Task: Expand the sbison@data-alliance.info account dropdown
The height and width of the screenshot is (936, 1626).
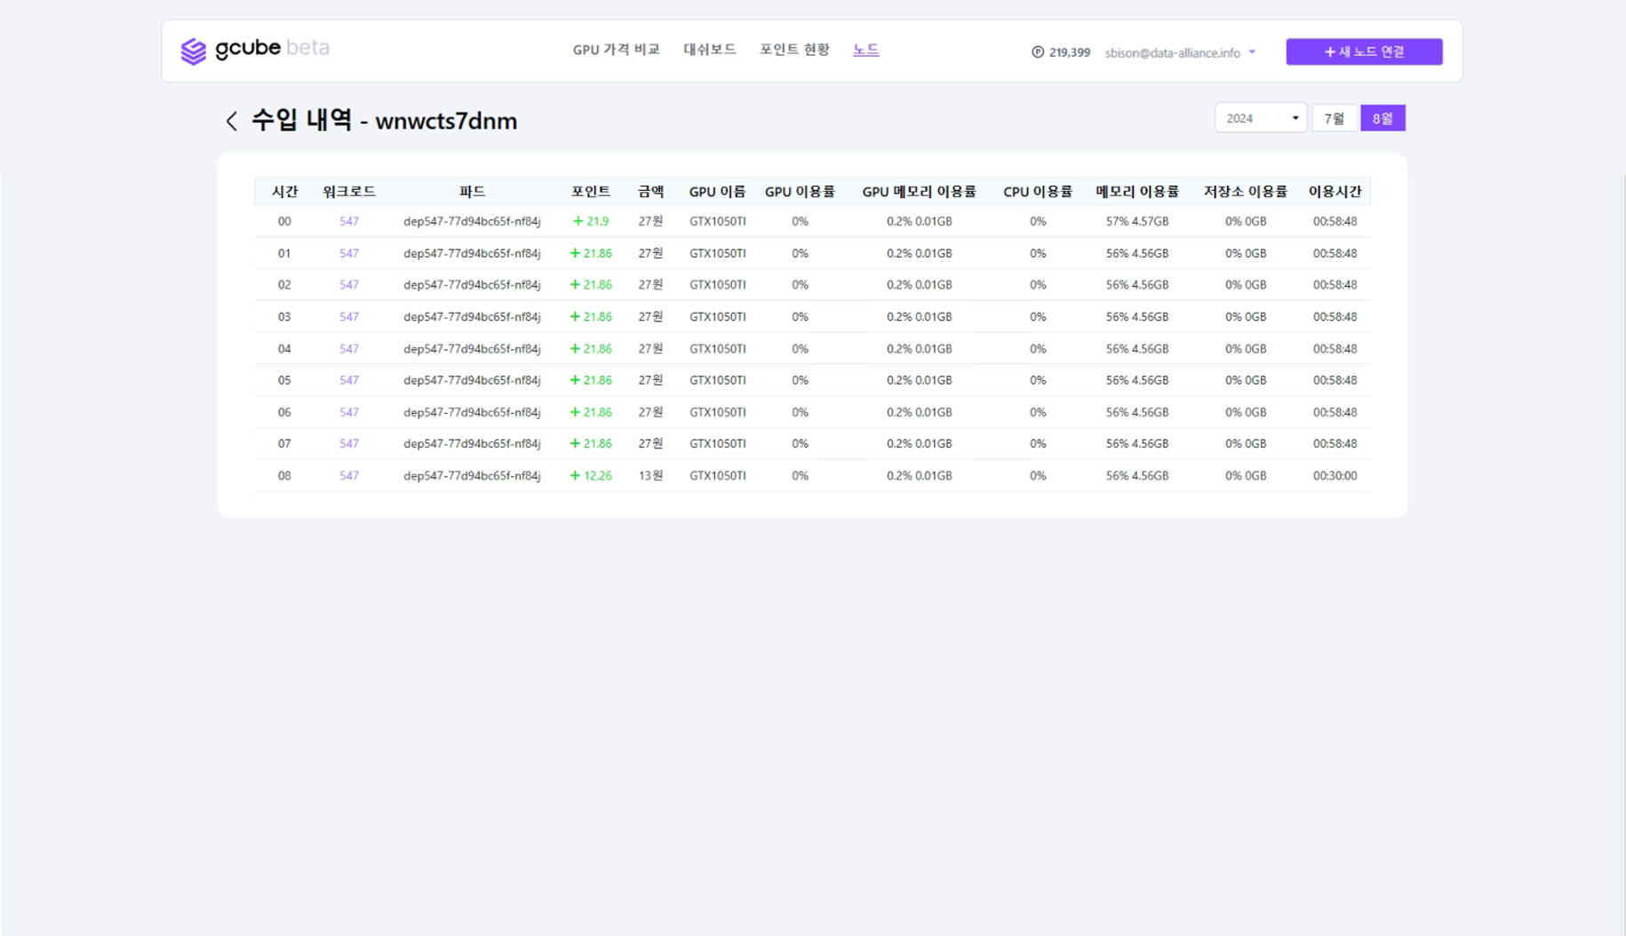Action: (1180, 52)
